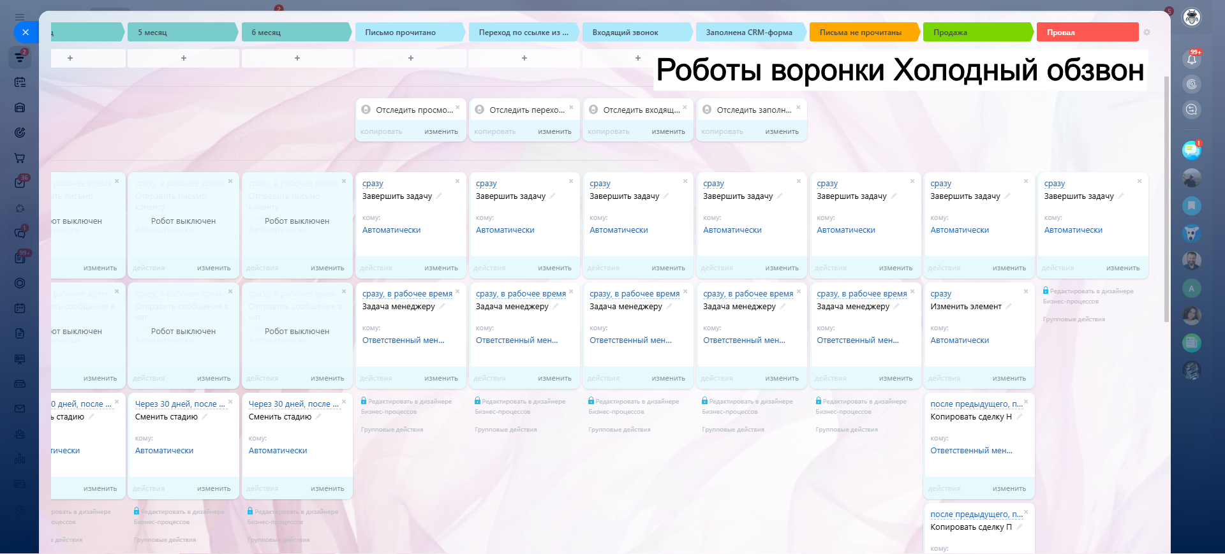This screenshot has width=1225, height=554.
Task: Close the robots panel with blue X
Action: coord(26,32)
